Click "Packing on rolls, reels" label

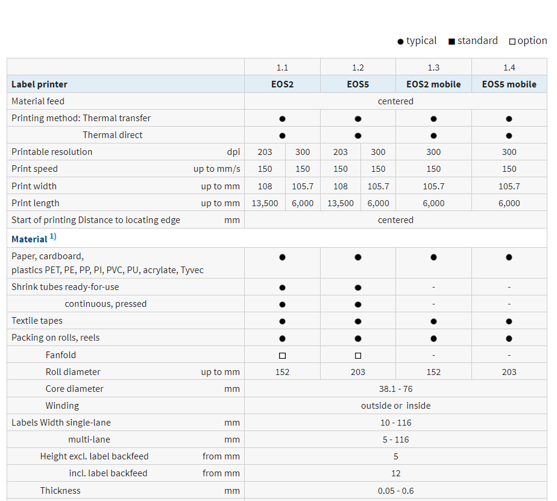coord(55,338)
